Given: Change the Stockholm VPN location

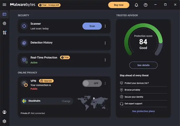Looking at the screenshot, I should (x=66, y=101).
